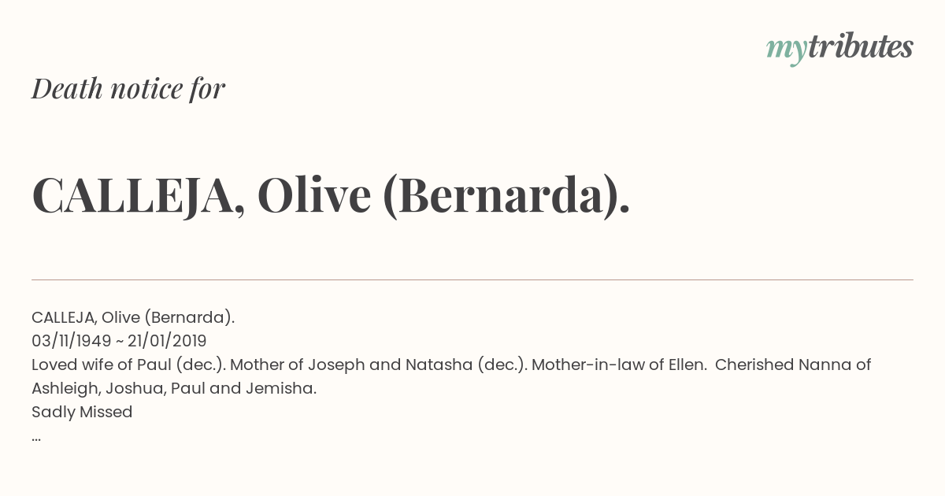The width and height of the screenshot is (945, 496).
Task: Click the mytributes logo
Action: [839, 49]
